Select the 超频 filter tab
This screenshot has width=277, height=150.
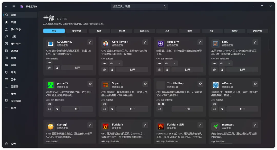tap(99, 31)
